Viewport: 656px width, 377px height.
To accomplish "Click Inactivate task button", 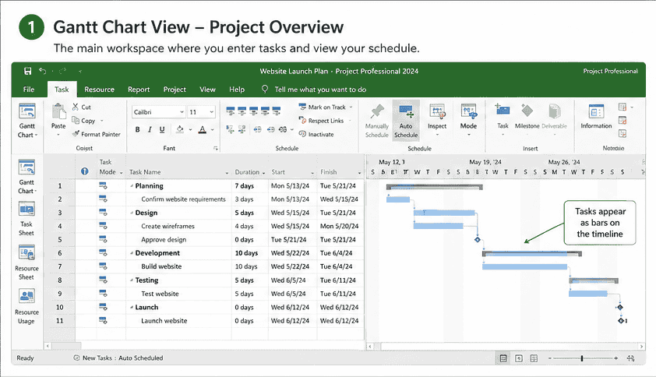I will point(316,134).
